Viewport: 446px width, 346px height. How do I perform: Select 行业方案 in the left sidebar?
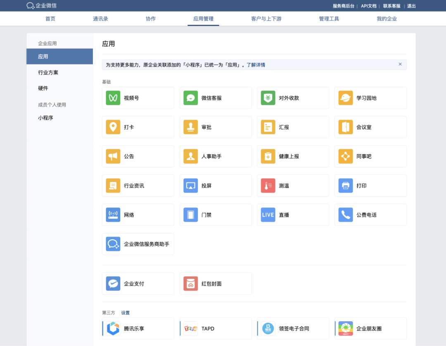point(48,73)
